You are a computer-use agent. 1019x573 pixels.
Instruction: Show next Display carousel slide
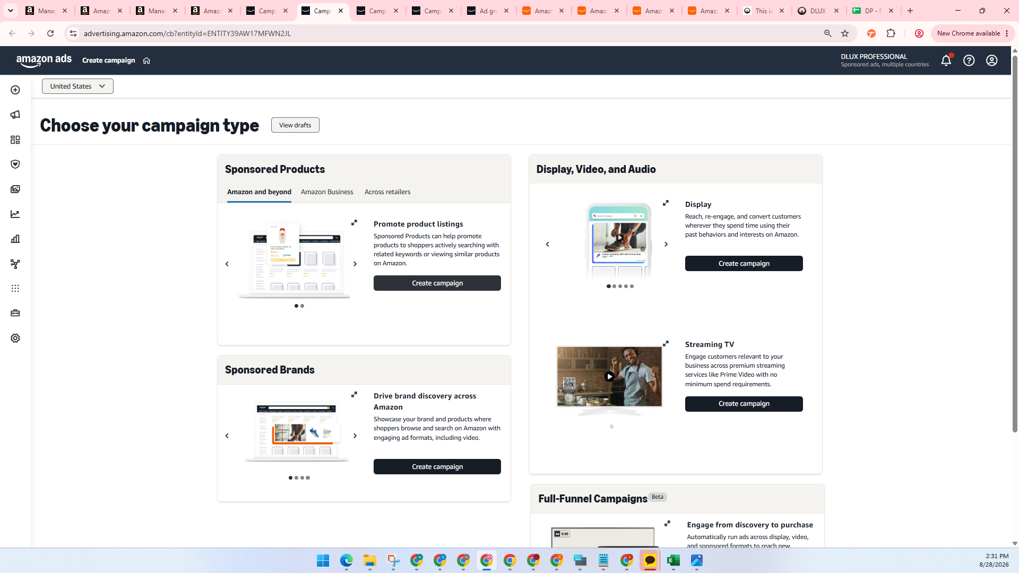[666, 245]
